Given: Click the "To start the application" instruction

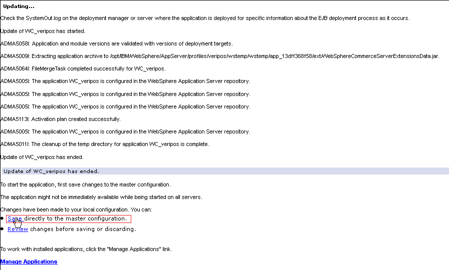Looking at the screenshot, I should (x=85, y=184).
